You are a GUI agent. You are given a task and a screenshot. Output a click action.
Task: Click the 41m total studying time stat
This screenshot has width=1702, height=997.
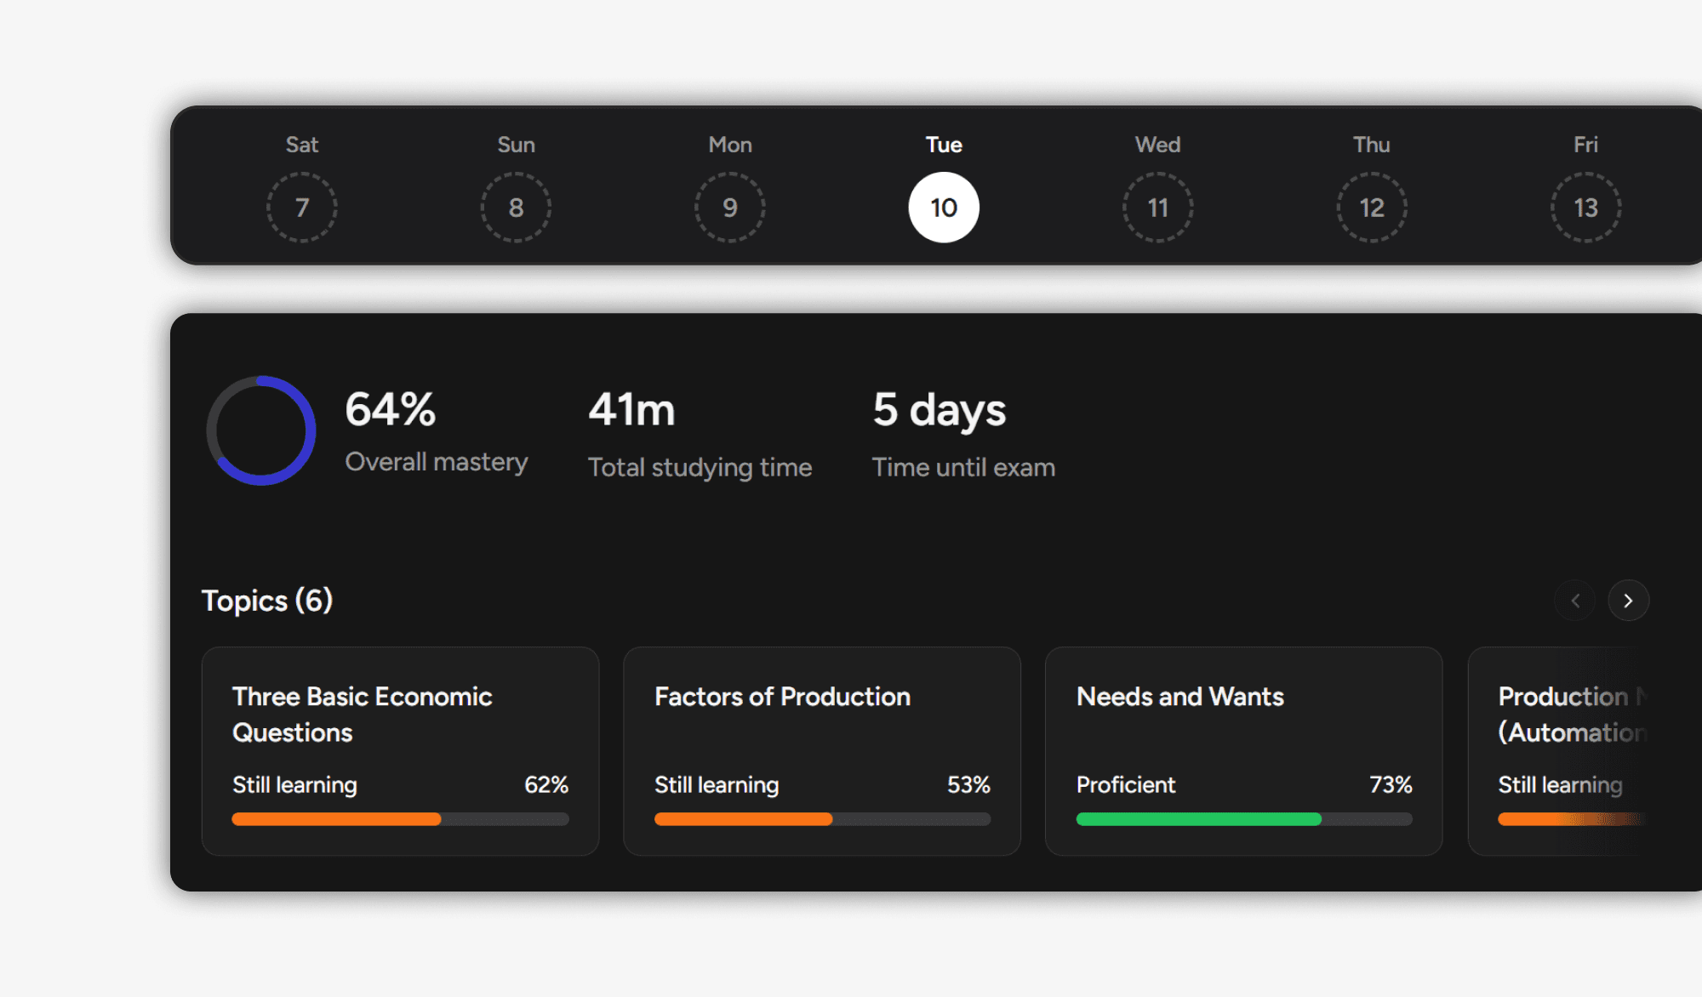[x=631, y=410]
